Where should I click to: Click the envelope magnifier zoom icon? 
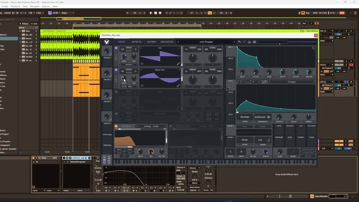coord(313,48)
